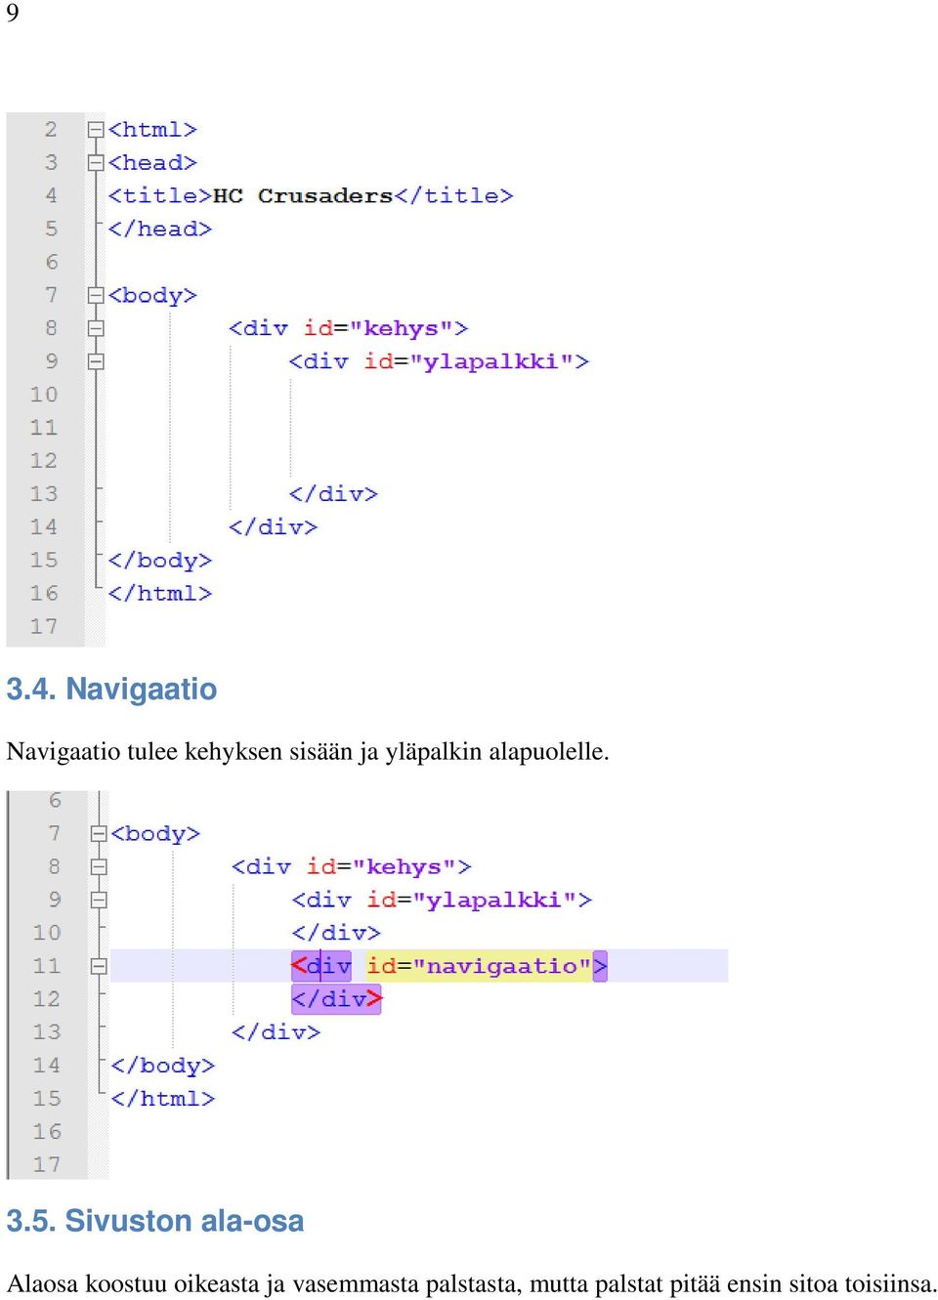Collapse the ylapalkki div fold on line 9 of the HC Crusaders listing
This screenshot has height=1300, width=938.
(96, 361)
